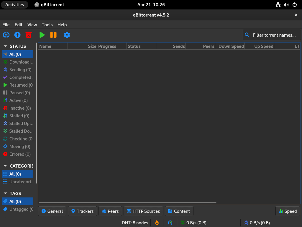
Task: Switch to the Trackers tab
Action: [x=82, y=211]
